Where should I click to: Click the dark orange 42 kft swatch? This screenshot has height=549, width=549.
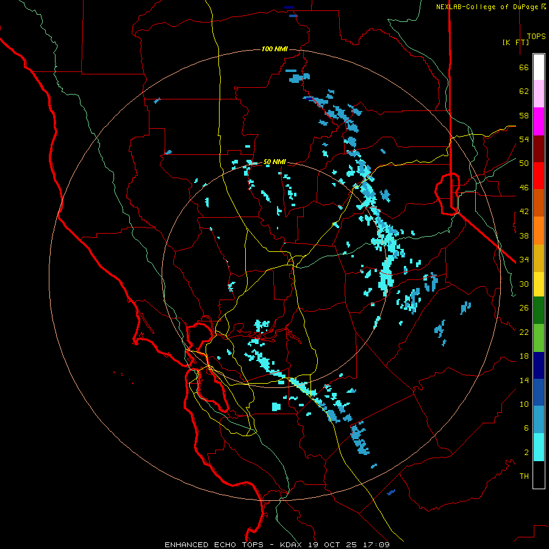point(539,203)
